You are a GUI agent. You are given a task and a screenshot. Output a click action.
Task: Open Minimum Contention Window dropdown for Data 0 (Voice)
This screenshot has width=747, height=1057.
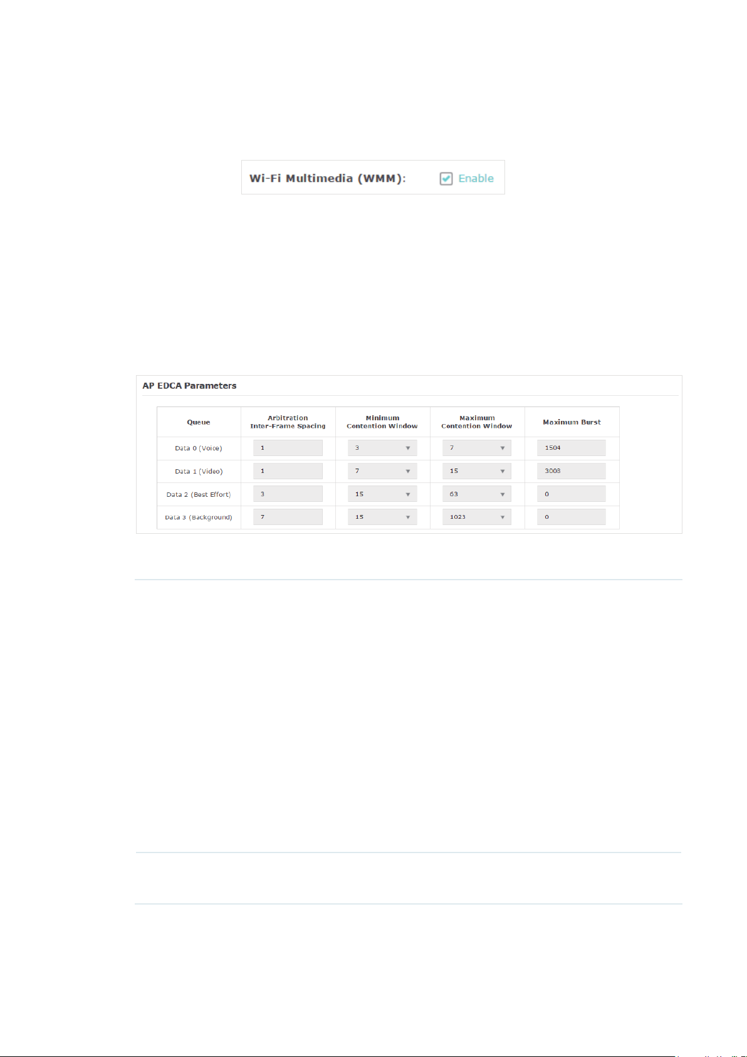[x=382, y=448]
